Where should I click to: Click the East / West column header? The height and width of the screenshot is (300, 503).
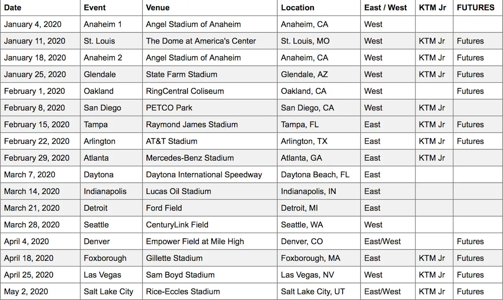point(388,7)
